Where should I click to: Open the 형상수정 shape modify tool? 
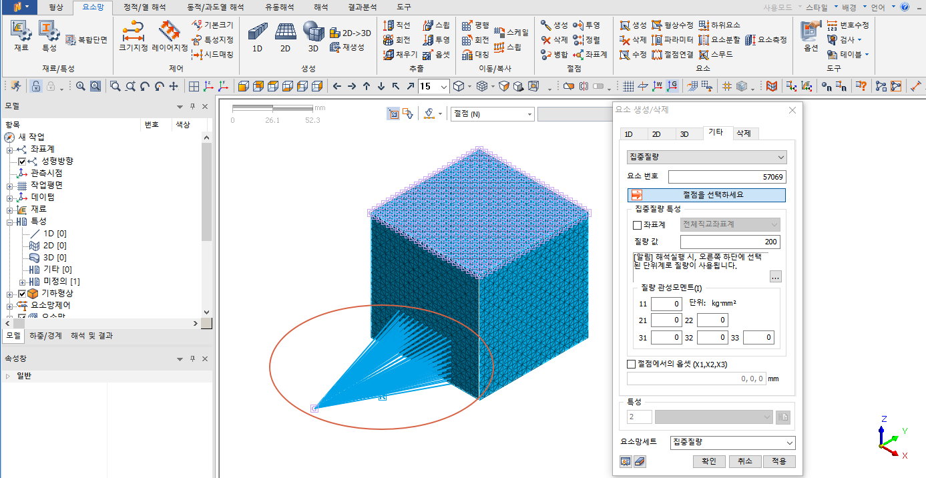(x=673, y=25)
